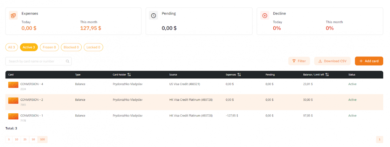Open the Filter button
This screenshot has height=147, width=390.
[299, 61]
